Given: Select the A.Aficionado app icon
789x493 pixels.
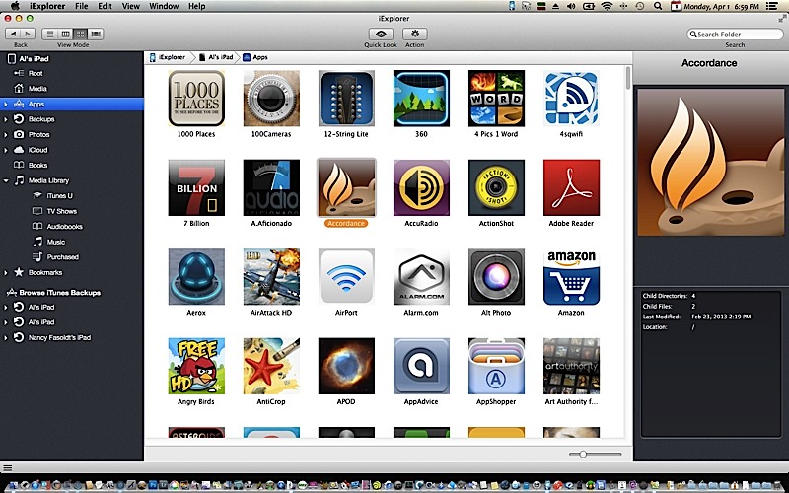Looking at the screenshot, I should click(271, 187).
